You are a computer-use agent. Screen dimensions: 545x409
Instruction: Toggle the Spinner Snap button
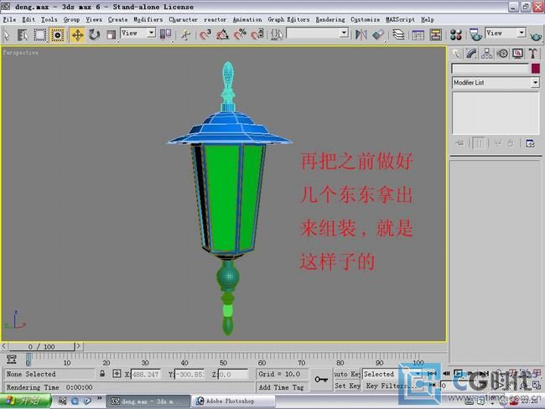click(257, 34)
